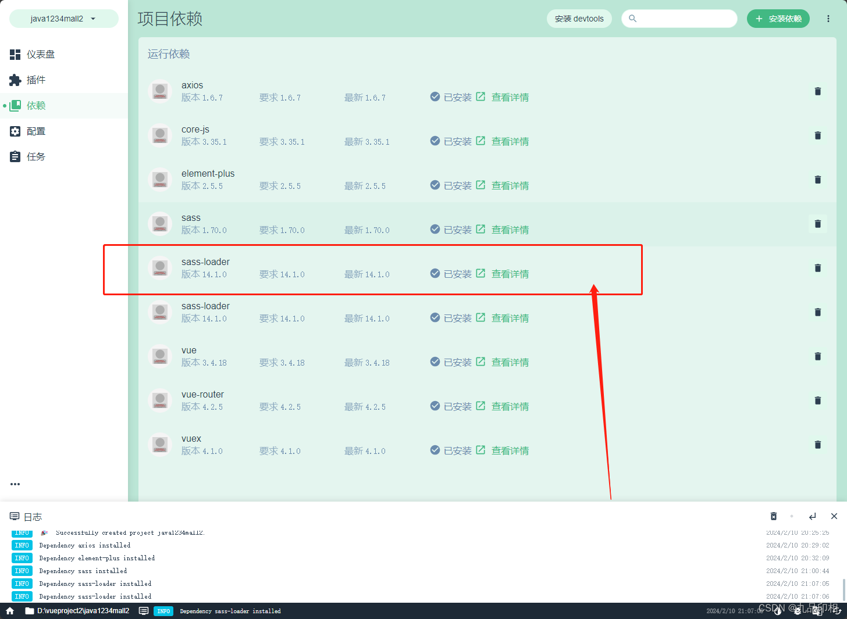Delete the core-js dependency via trash icon
This screenshot has height=619, width=847.
tap(818, 135)
